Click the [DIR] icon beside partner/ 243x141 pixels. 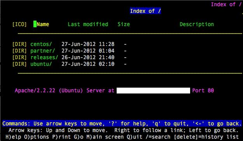[x=19, y=51]
